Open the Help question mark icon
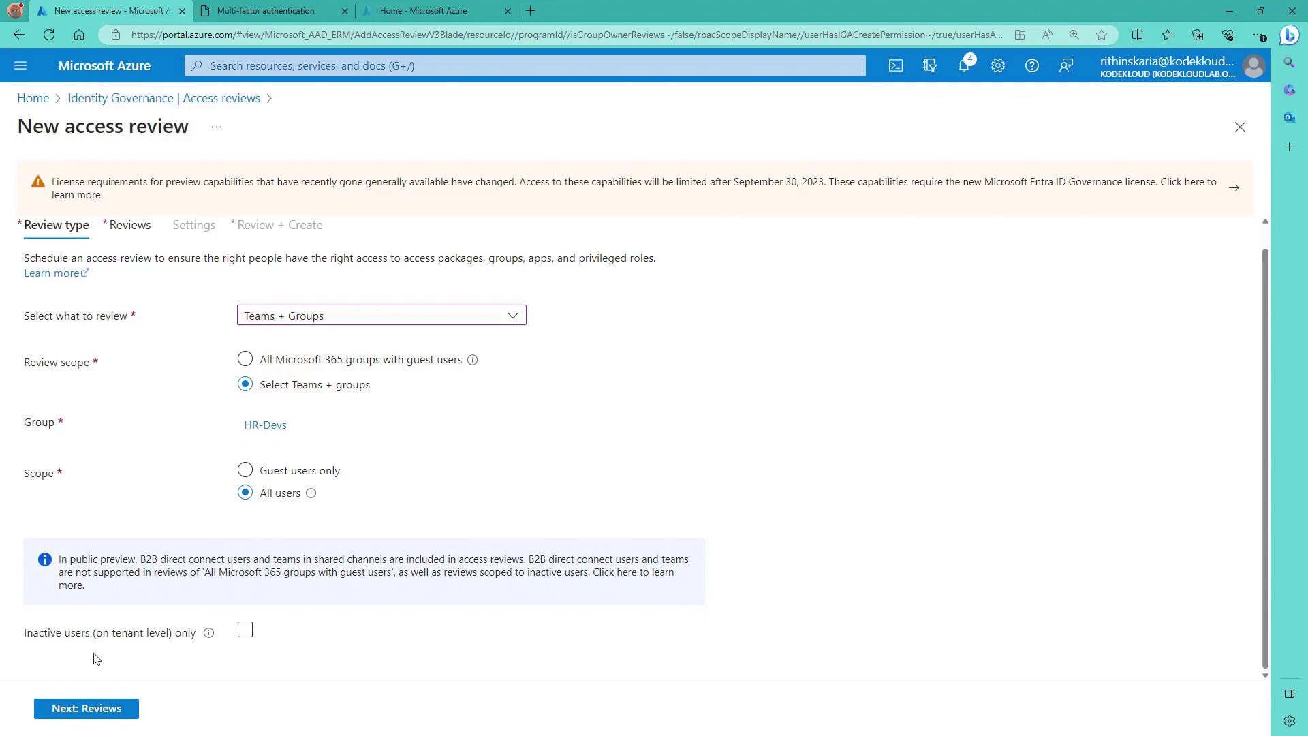The height and width of the screenshot is (736, 1308). pyautogui.click(x=1032, y=66)
